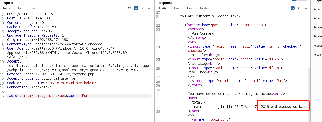Click the 'Content-Length: 40' header
Screen dimensions: 322x122
pyautogui.click(x=25, y=23)
